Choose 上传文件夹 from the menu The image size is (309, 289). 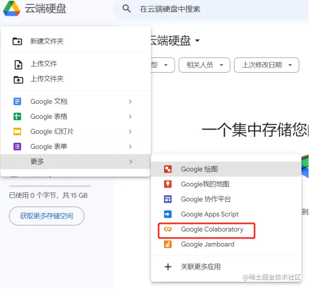pos(76,79)
